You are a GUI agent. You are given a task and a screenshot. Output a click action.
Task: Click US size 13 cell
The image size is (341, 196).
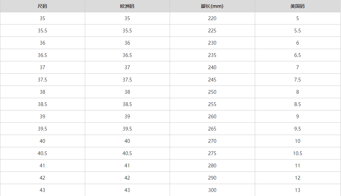pyautogui.click(x=297, y=190)
